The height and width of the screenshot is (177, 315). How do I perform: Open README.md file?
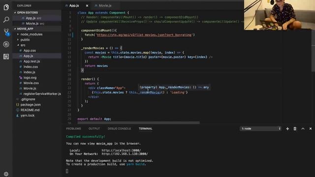pos(37,110)
